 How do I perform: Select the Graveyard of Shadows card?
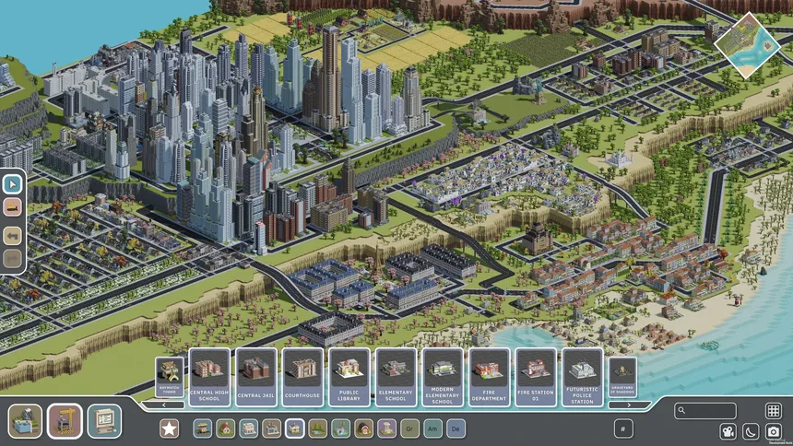622,377
